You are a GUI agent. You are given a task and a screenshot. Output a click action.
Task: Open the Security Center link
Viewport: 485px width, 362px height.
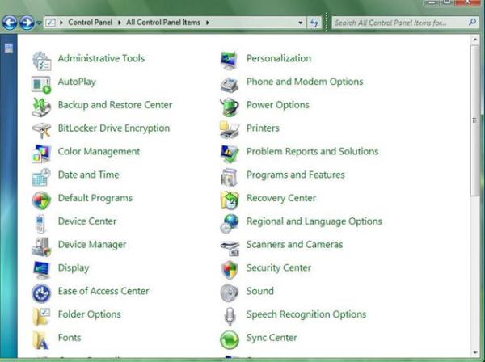click(x=279, y=267)
